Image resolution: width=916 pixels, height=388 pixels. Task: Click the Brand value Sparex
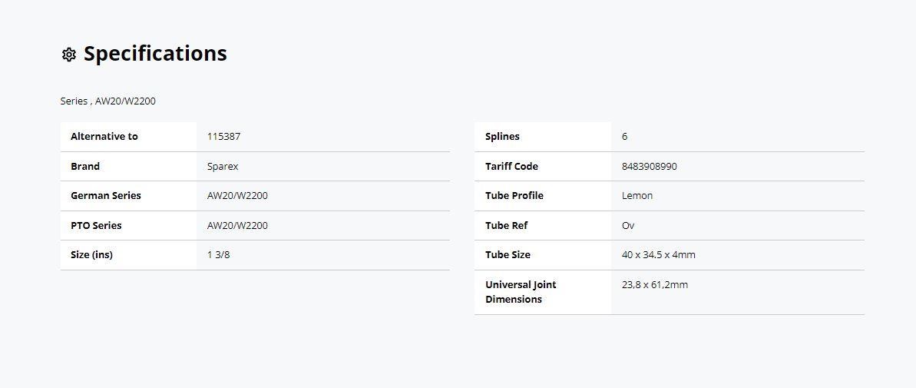pyautogui.click(x=223, y=167)
